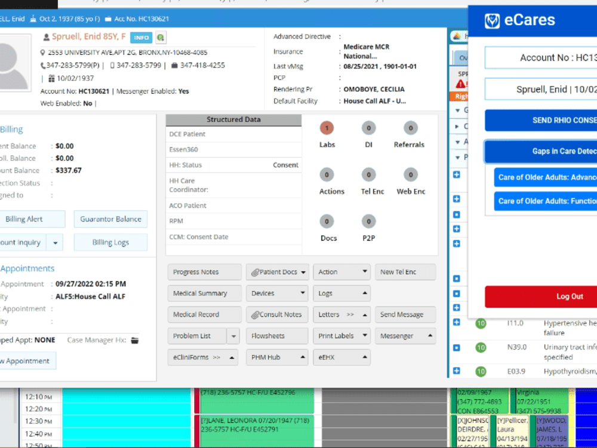Click the green 10 badge beside I11.0
This screenshot has height=448, width=597.
click(481, 323)
